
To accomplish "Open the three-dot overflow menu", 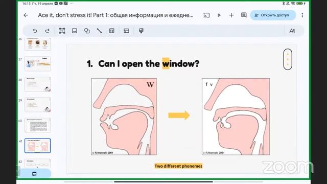I will pyautogui.click(x=302, y=15).
